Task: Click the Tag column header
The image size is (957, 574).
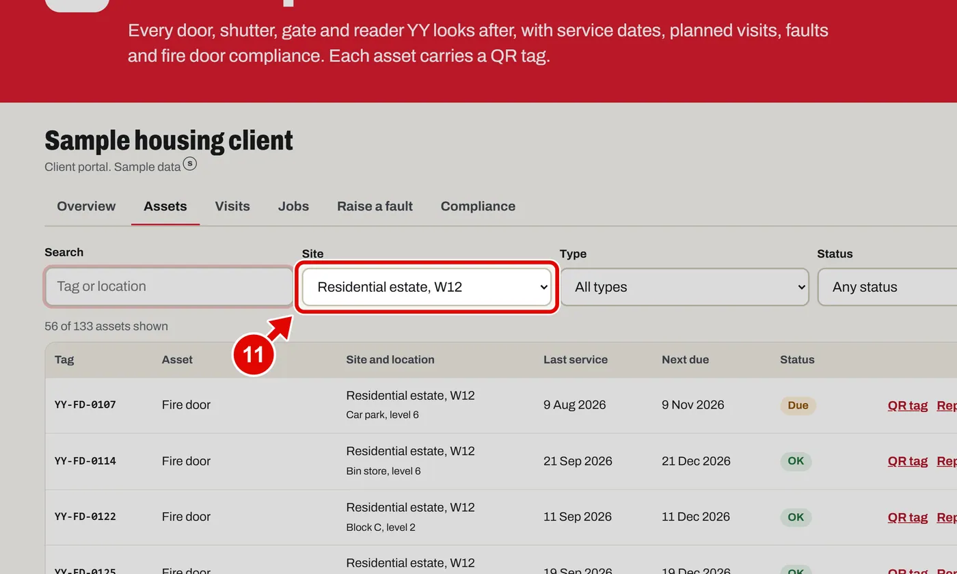Action: click(64, 359)
